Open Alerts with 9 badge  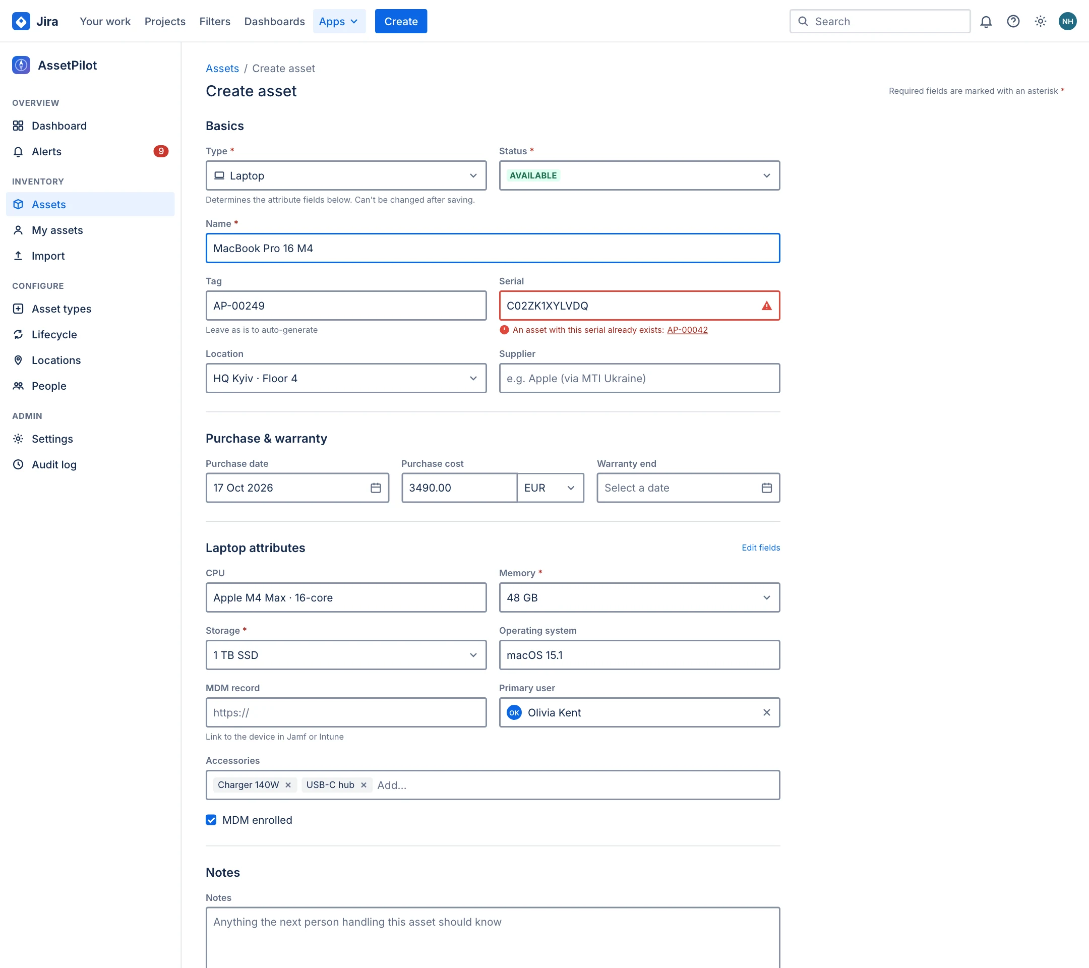(x=90, y=151)
